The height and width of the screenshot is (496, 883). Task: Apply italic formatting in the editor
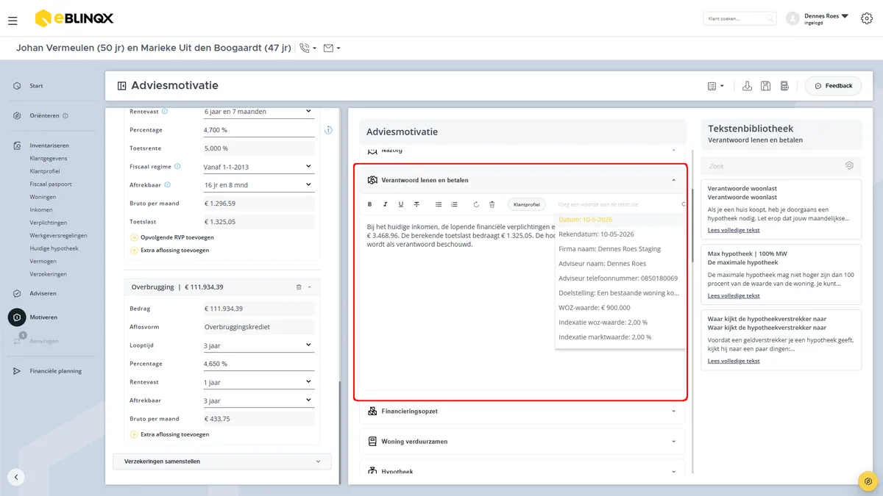click(385, 204)
